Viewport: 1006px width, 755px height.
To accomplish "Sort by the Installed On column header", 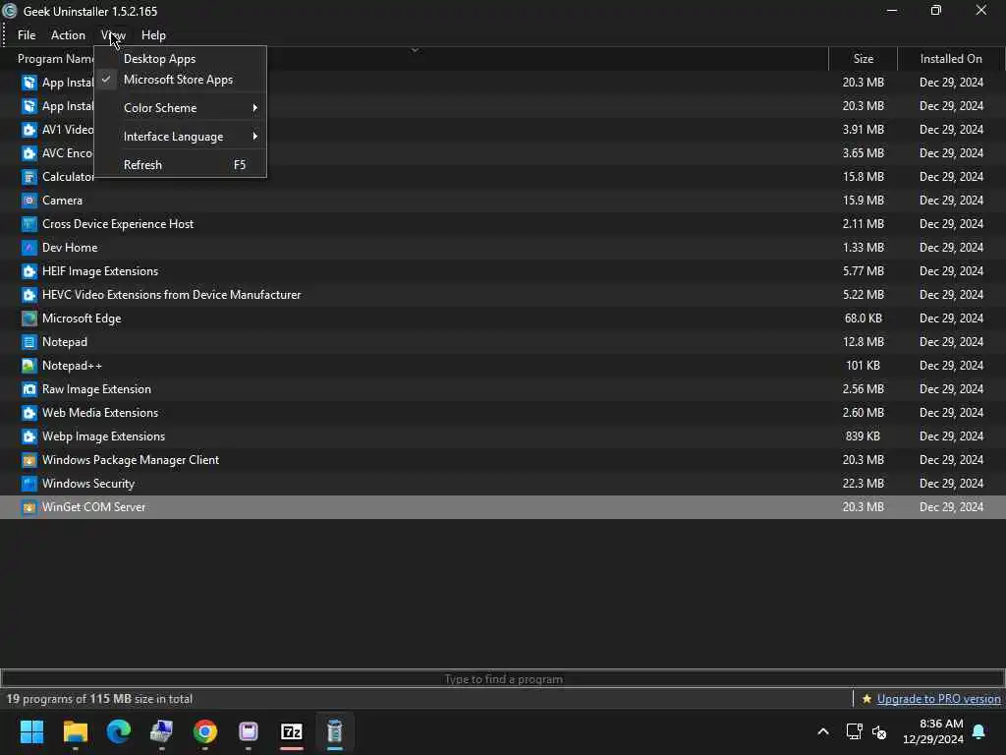I will (951, 58).
